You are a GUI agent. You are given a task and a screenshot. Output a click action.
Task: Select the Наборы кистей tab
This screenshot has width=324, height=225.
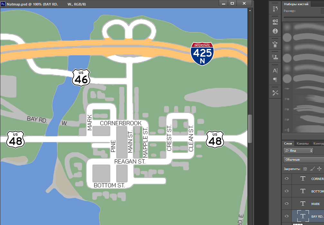click(296, 4)
